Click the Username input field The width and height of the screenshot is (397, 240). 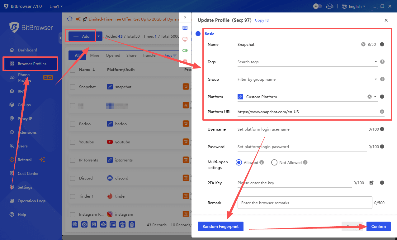(x=301, y=129)
